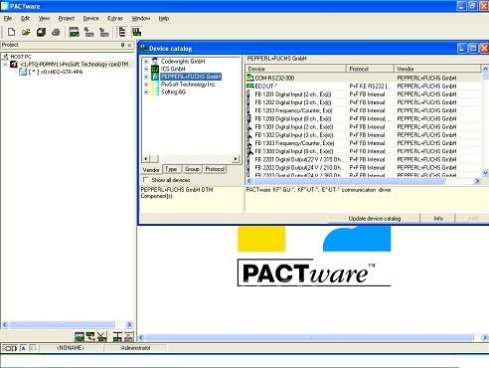This screenshot has height=368, width=489.
Task: Open the Window menu
Action: (141, 18)
